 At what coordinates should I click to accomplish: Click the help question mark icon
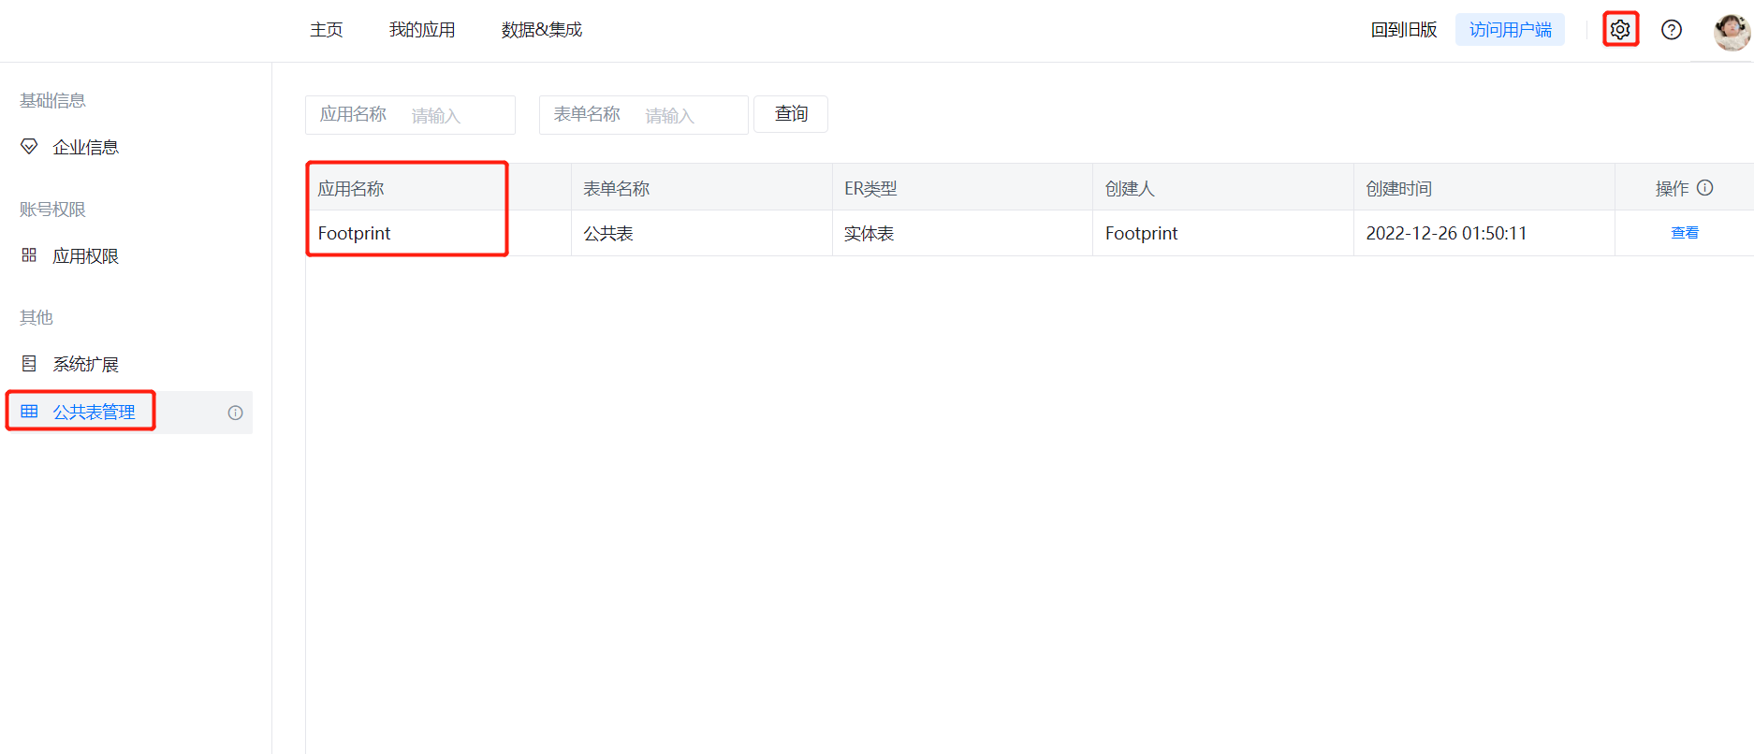click(x=1671, y=30)
